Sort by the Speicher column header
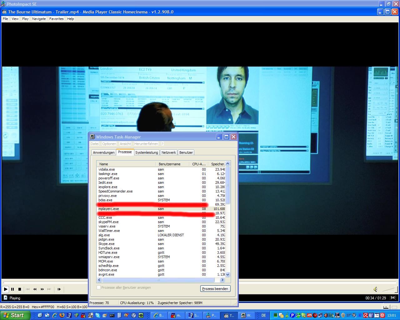This screenshot has height=320, width=400. (217, 164)
